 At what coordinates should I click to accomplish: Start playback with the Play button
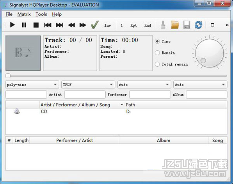(x=12, y=25)
